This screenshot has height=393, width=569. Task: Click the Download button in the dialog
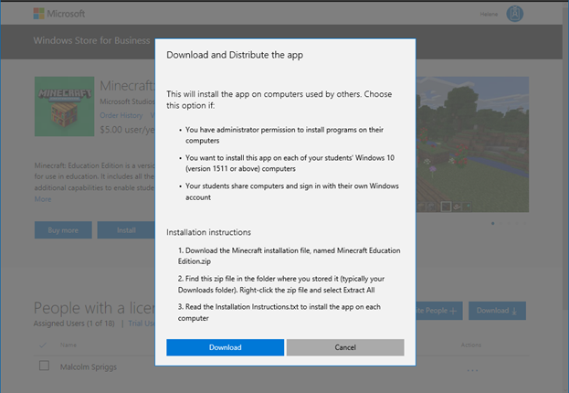225,347
